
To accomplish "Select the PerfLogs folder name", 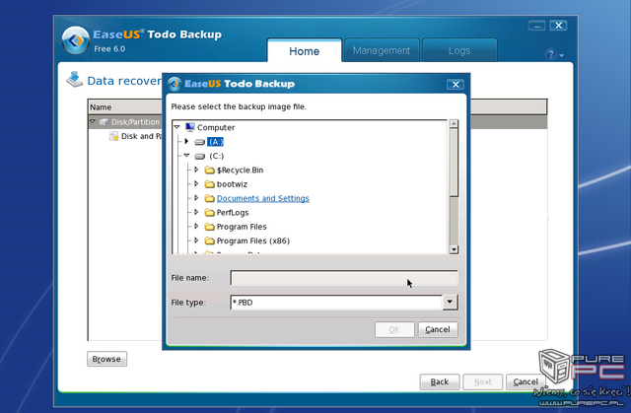I will (x=233, y=213).
